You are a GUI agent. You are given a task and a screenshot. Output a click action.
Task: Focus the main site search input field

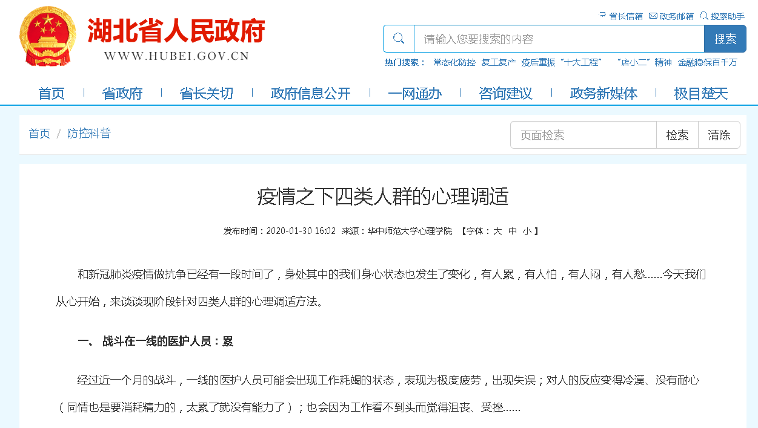pos(557,39)
